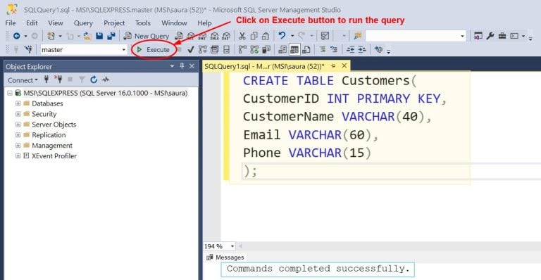The image size is (541, 280).
Task: Click Display Estimated Execution Plan icon
Action: (x=203, y=49)
